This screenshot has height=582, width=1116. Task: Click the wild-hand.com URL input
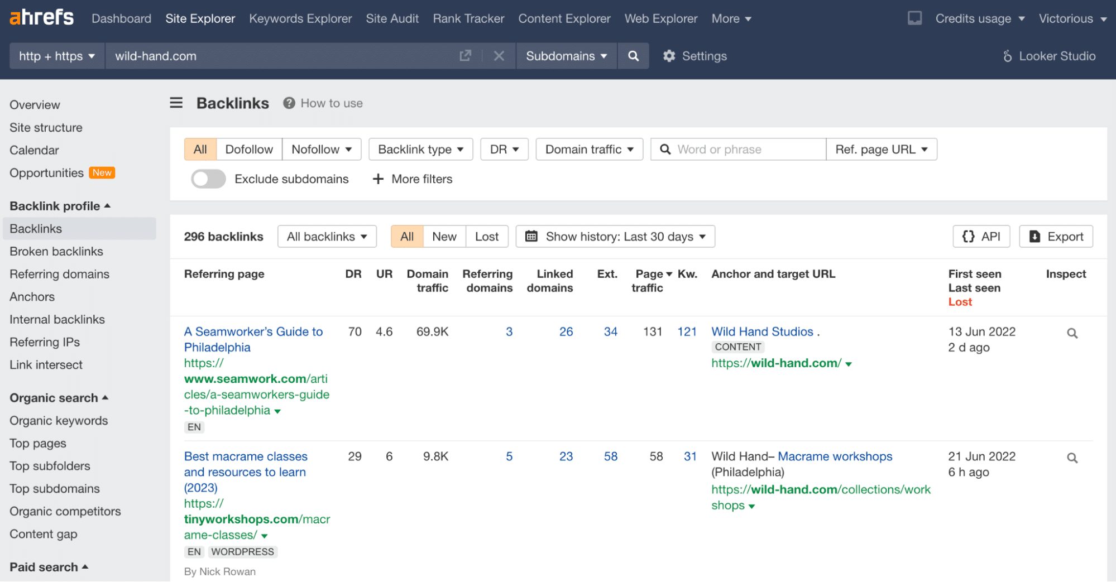[282, 56]
